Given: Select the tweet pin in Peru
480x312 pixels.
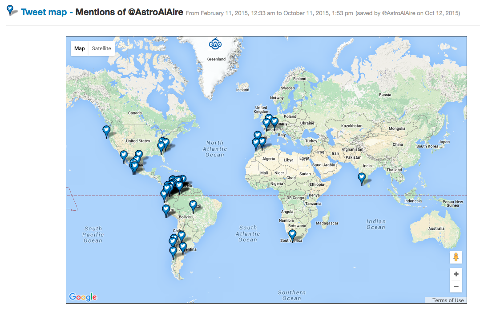Looking at the screenshot, I should pos(166,209).
